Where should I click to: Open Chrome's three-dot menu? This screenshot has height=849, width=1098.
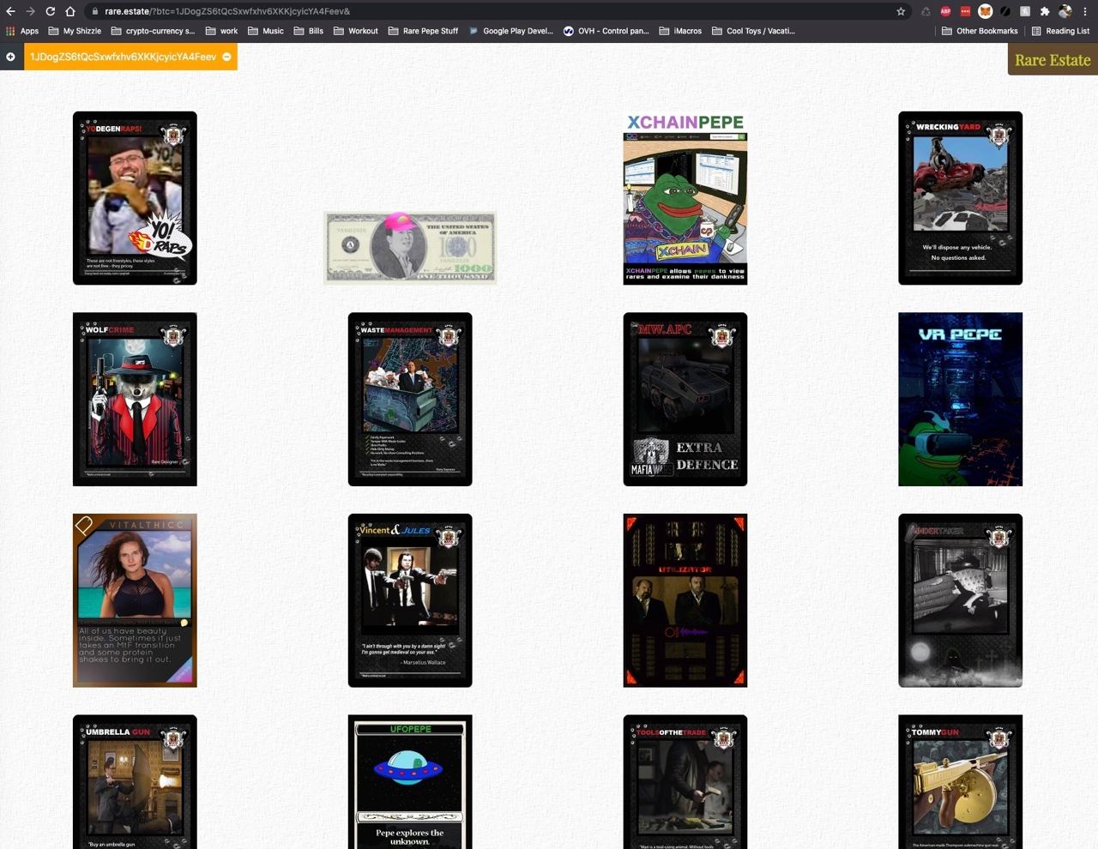(x=1085, y=11)
